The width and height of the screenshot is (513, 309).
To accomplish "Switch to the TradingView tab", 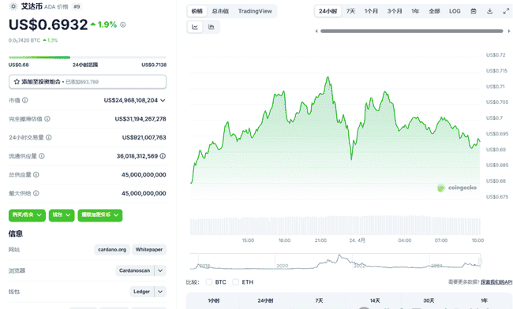I will 255,11.
